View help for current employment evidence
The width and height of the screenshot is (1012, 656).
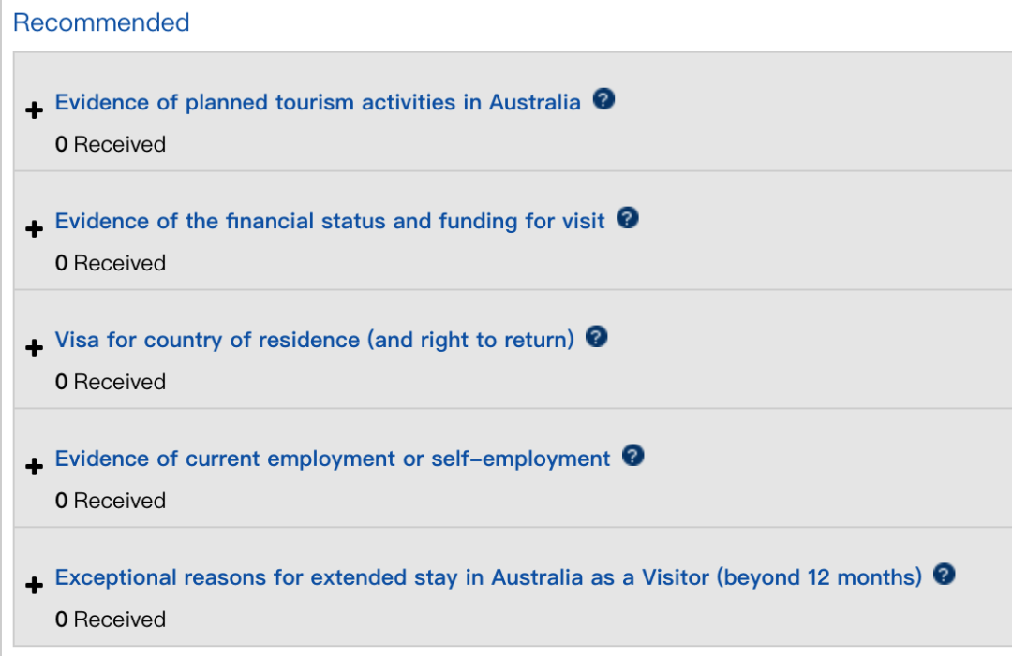coord(633,456)
